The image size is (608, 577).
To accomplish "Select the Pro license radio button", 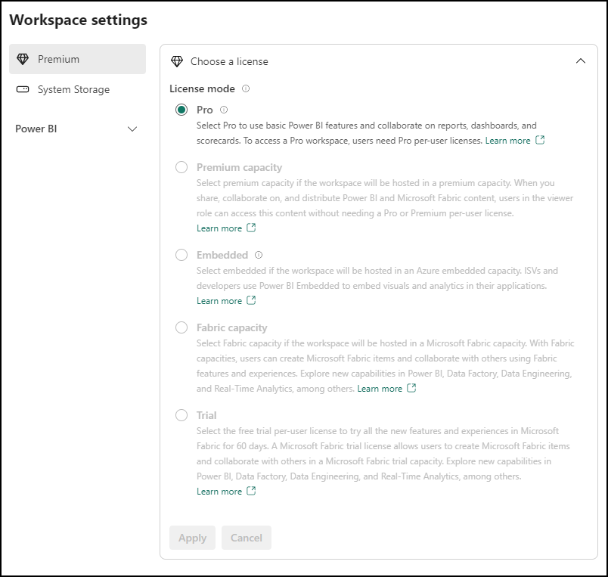I will 181,110.
